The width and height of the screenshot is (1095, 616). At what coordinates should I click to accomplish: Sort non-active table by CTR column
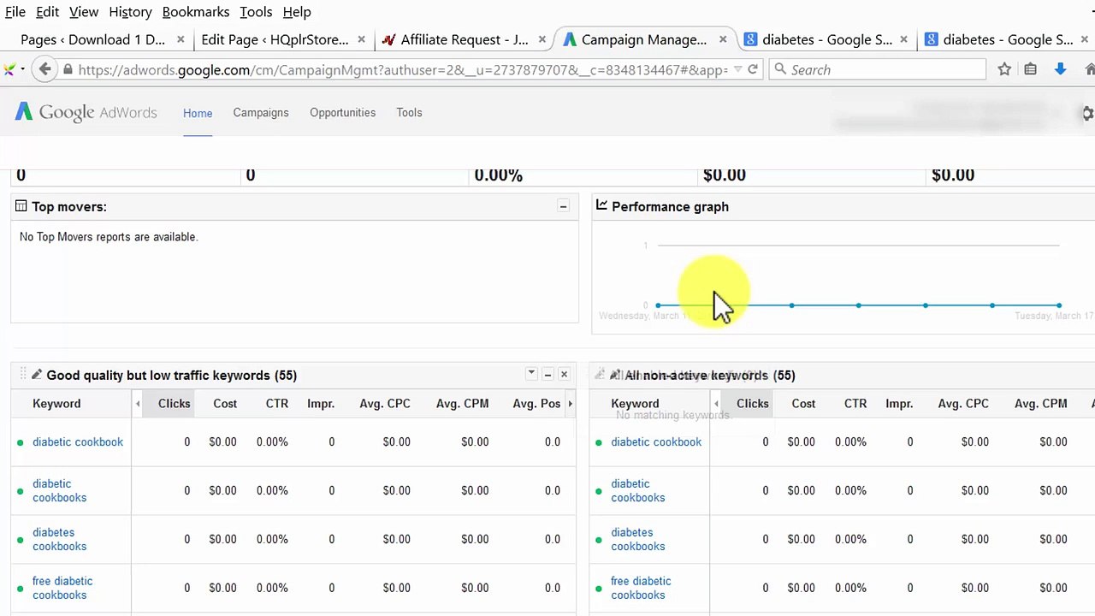[x=855, y=403]
